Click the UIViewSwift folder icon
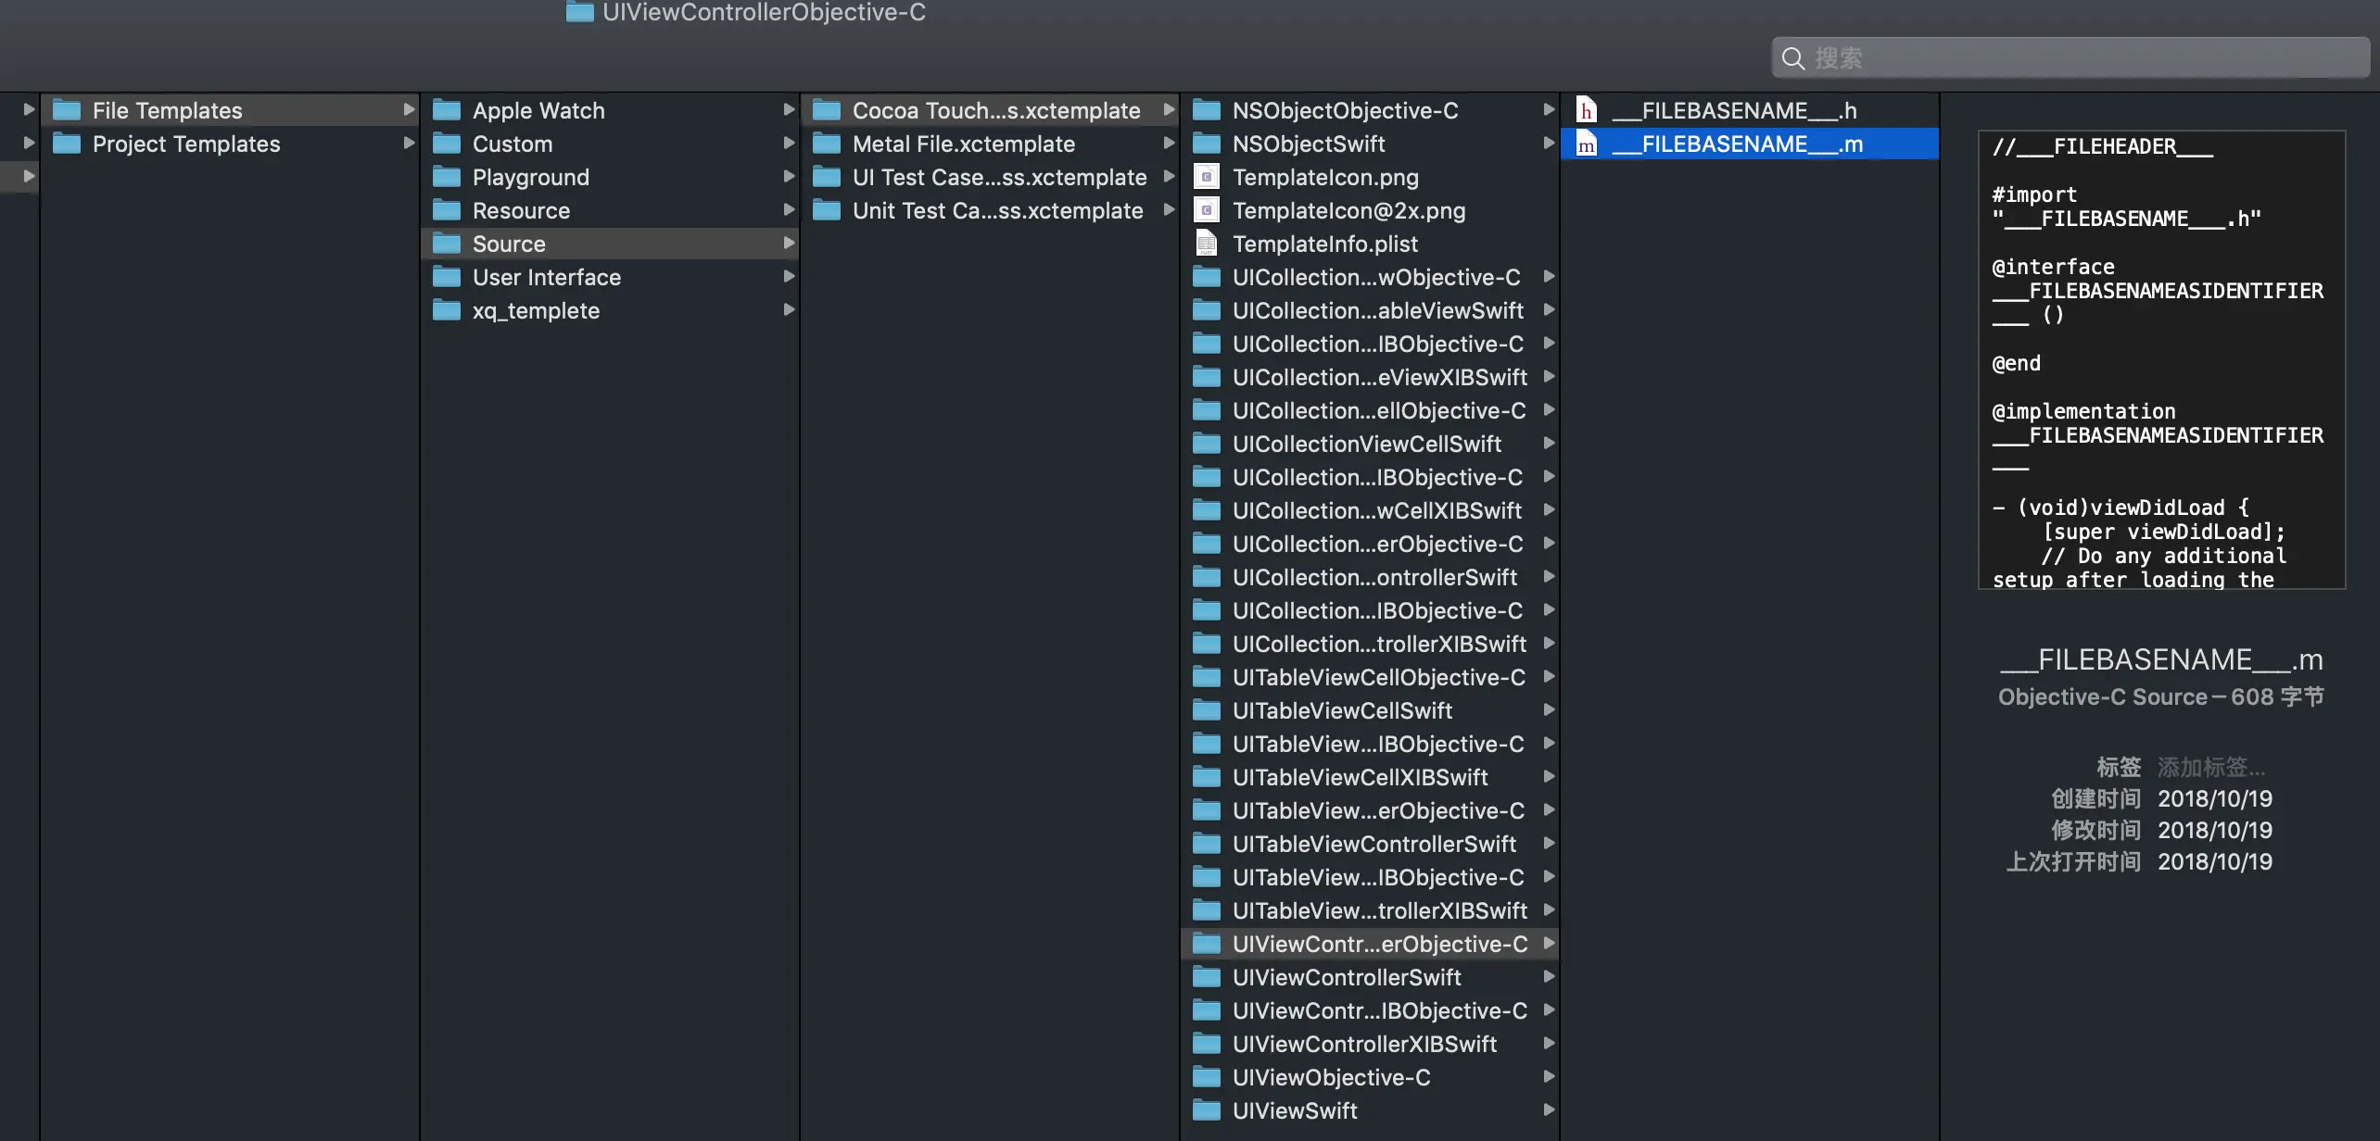Image resolution: width=2380 pixels, height=1141 pixels. [1207, 1110]
